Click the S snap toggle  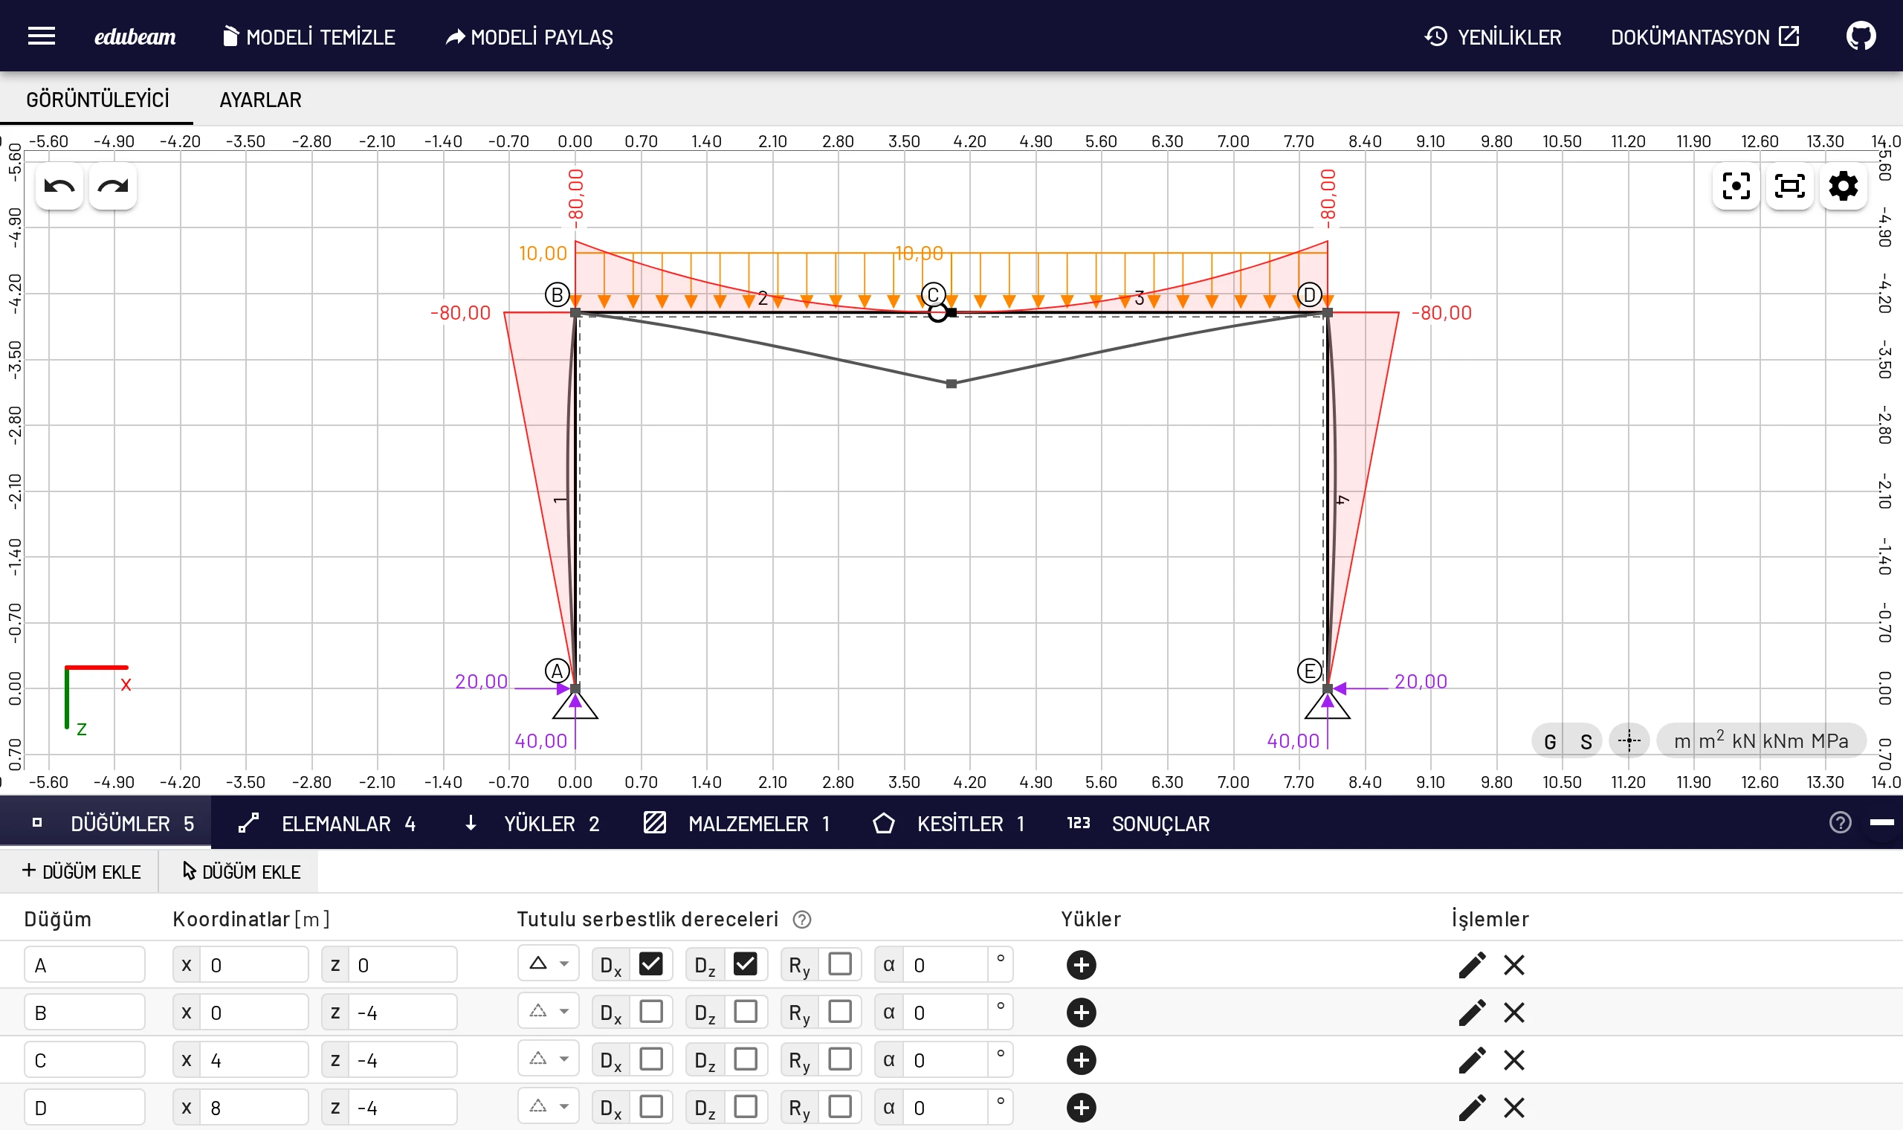1586,741
